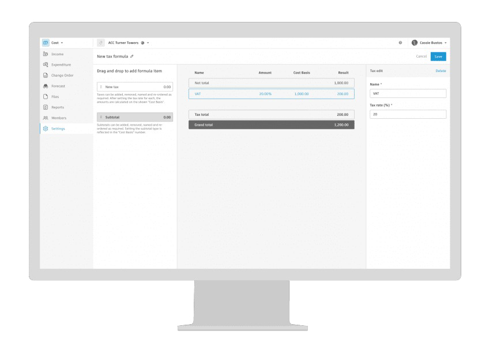Cancel the new tax formula
Viewport: 493px width, 346px height.
[x=422, y=57]
